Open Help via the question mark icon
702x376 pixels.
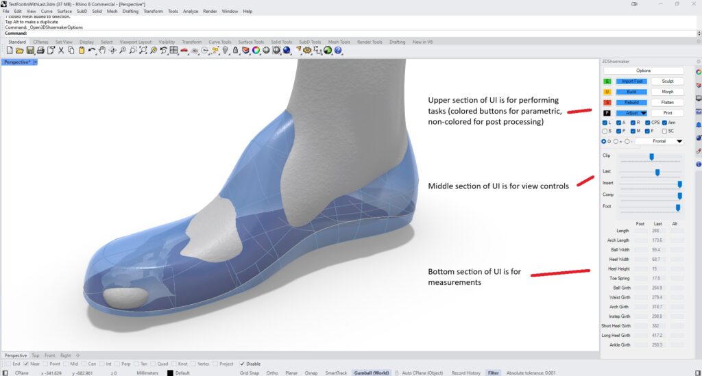(x=338, y=51)
